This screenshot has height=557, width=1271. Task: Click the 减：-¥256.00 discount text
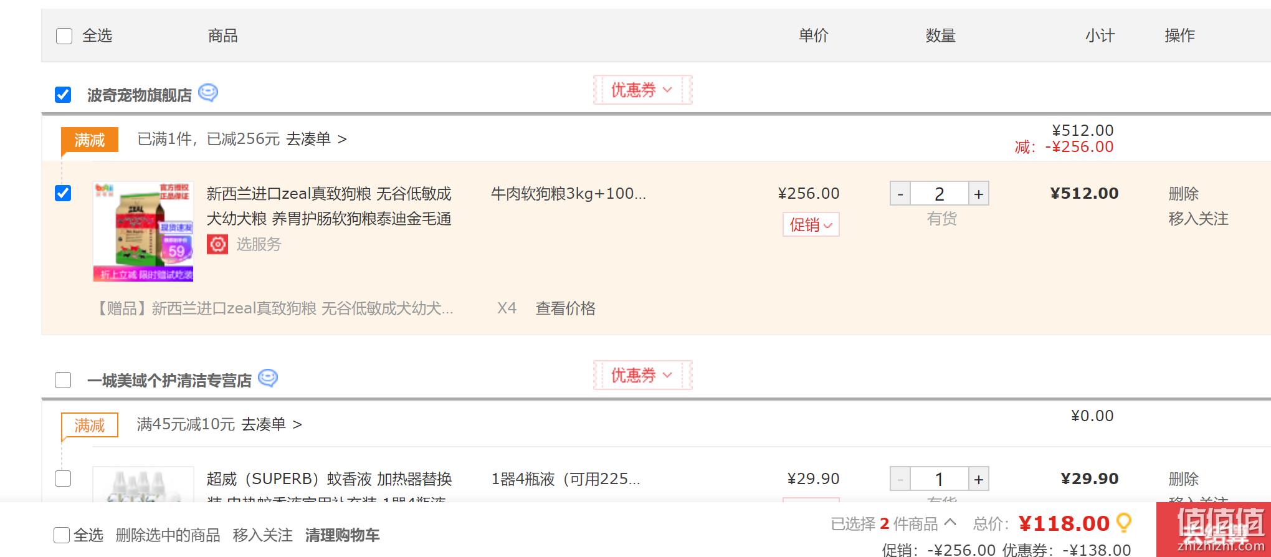1064,147
